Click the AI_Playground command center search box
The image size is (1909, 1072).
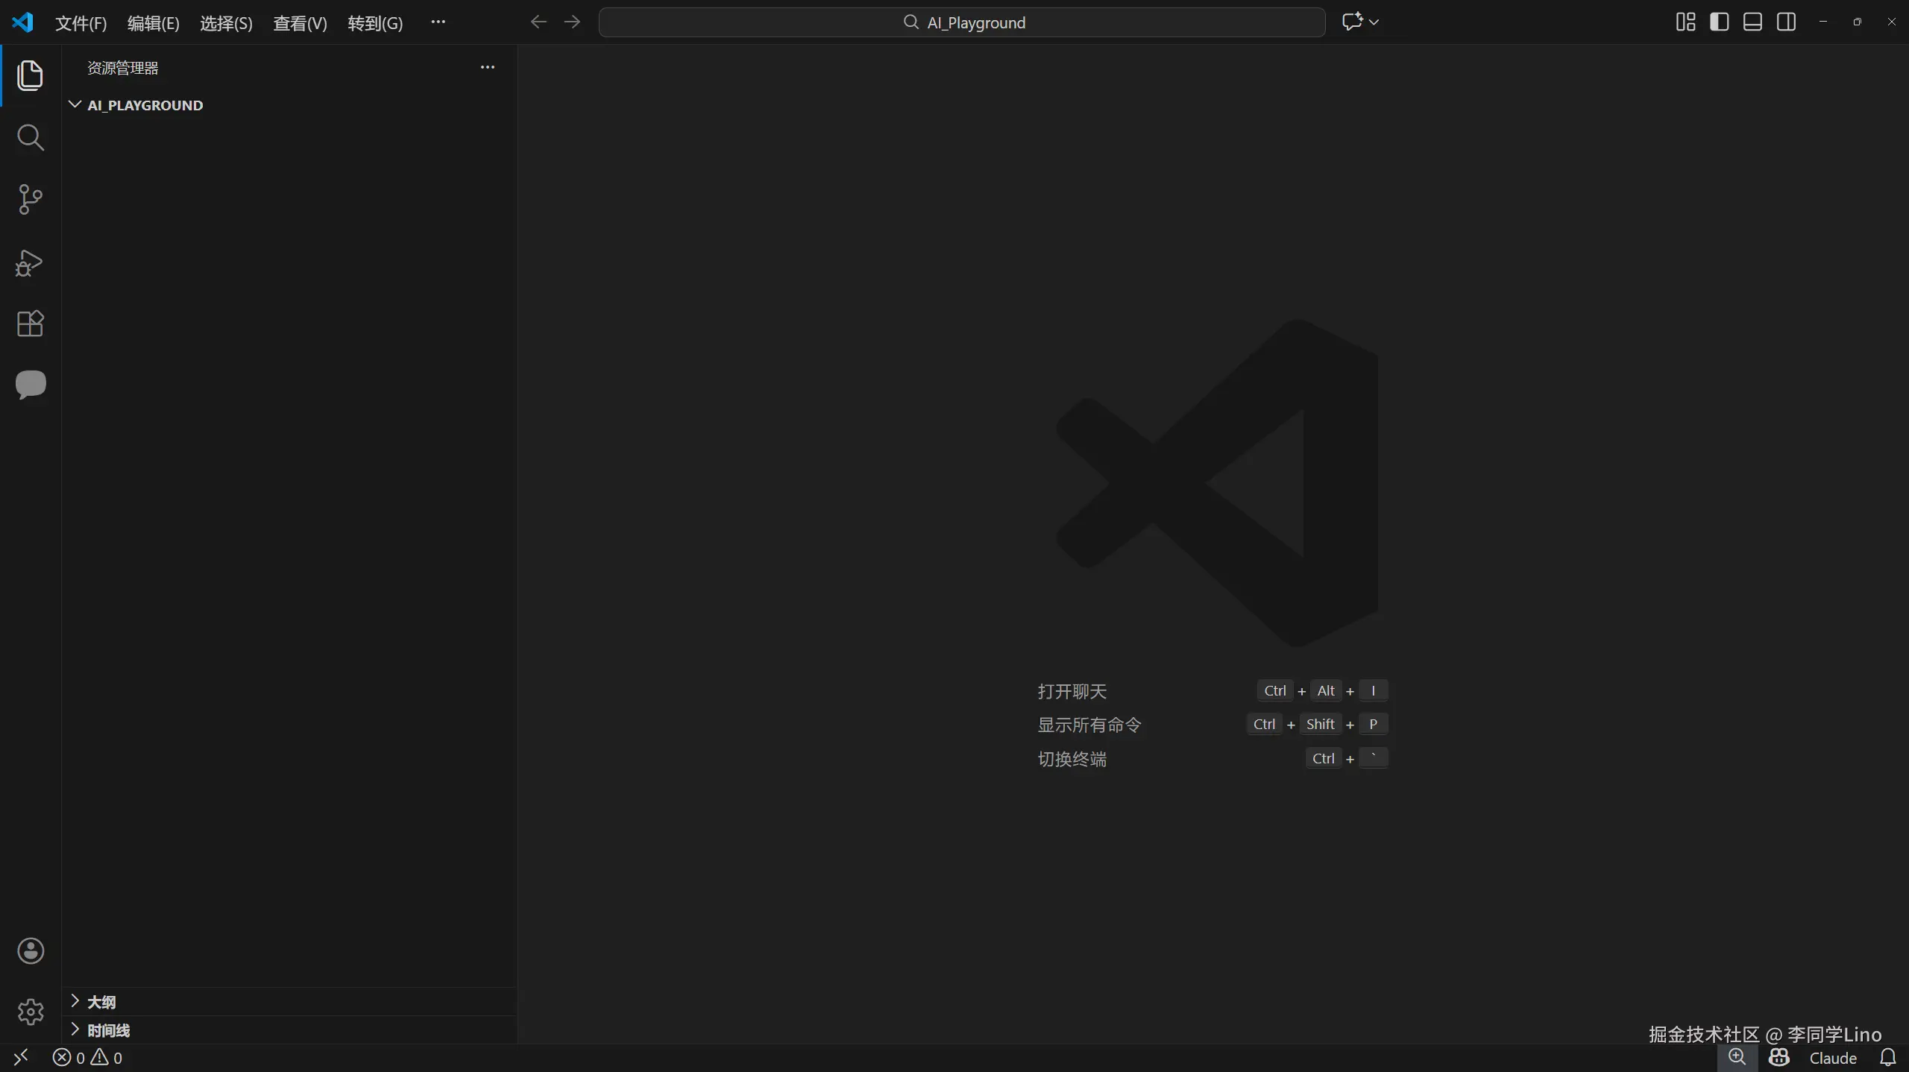pyautogui.click(x=962, y=22)
